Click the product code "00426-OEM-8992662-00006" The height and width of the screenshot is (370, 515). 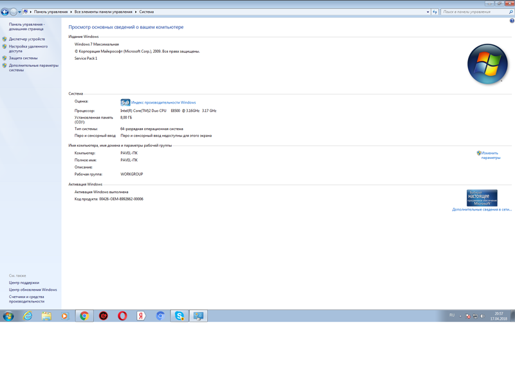point(121,199)
